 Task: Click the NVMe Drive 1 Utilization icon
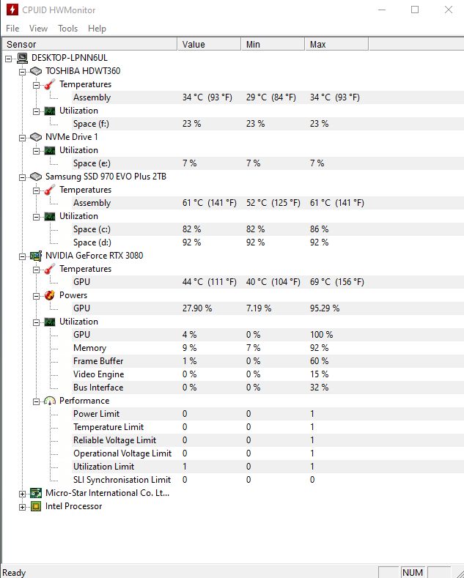(x=49, y=150)
